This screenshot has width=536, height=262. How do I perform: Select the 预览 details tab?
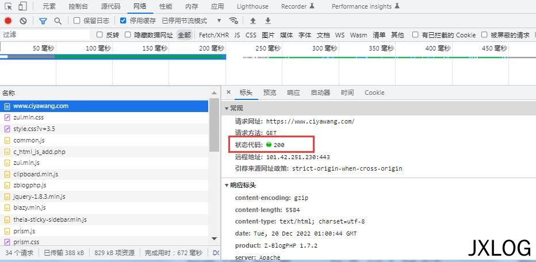[270, 93]
